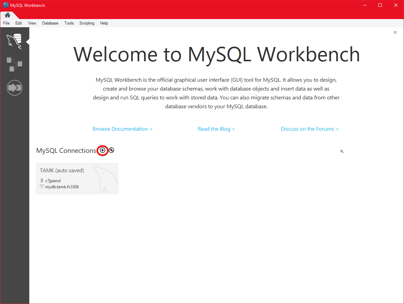
Task: Open the MySQL Connections sidebar view
Action: [x=14, y=41]
